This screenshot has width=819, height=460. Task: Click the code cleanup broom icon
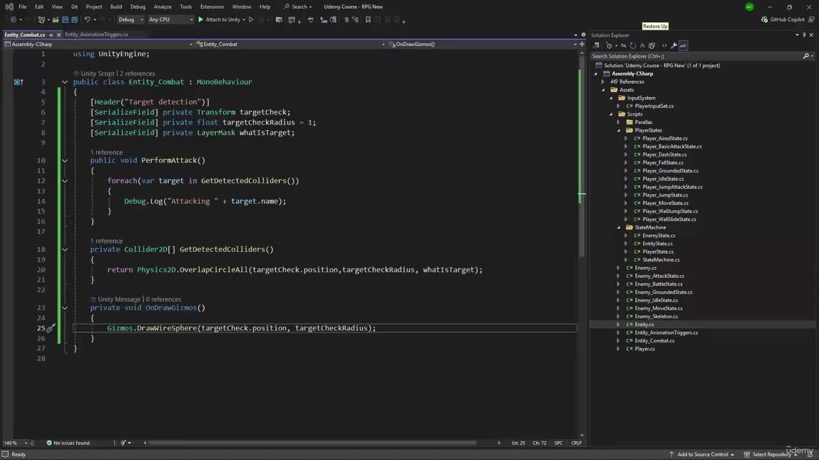(x=124, y=443)
